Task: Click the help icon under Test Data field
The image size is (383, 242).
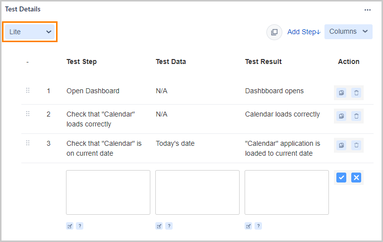Action: tap(169, 226)
